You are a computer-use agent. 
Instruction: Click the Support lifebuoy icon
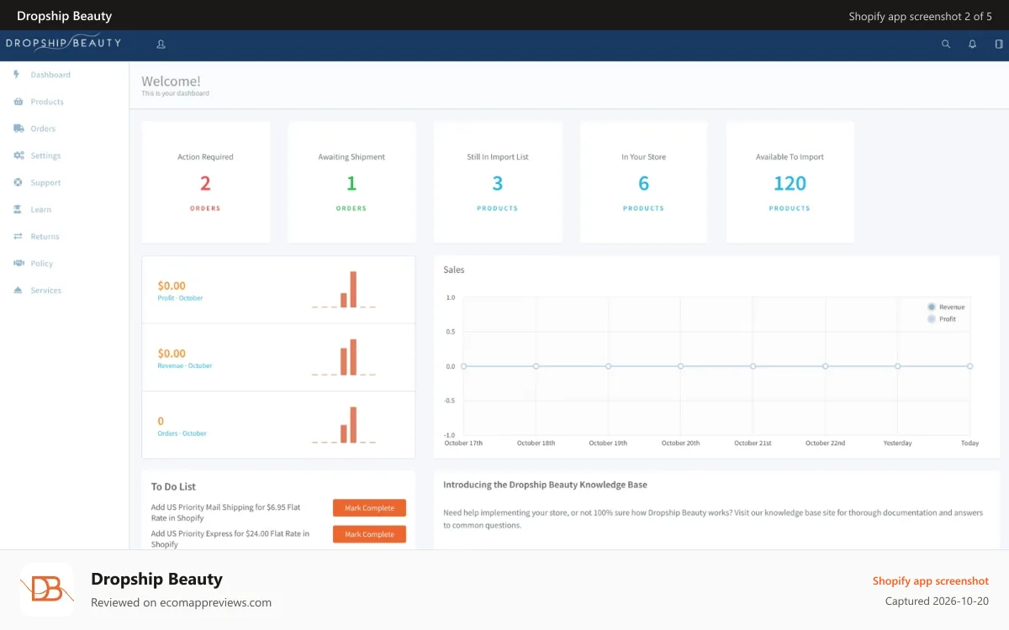pos(18,181)
